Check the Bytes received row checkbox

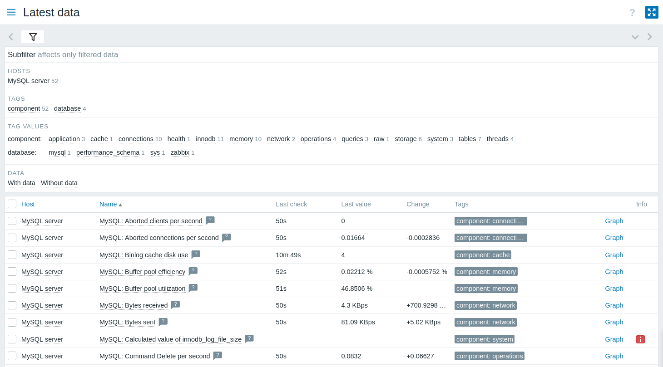[x=12, y=305]
